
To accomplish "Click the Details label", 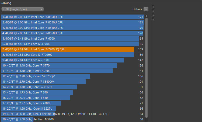I will pyautogui.click(x=137, y=9).
